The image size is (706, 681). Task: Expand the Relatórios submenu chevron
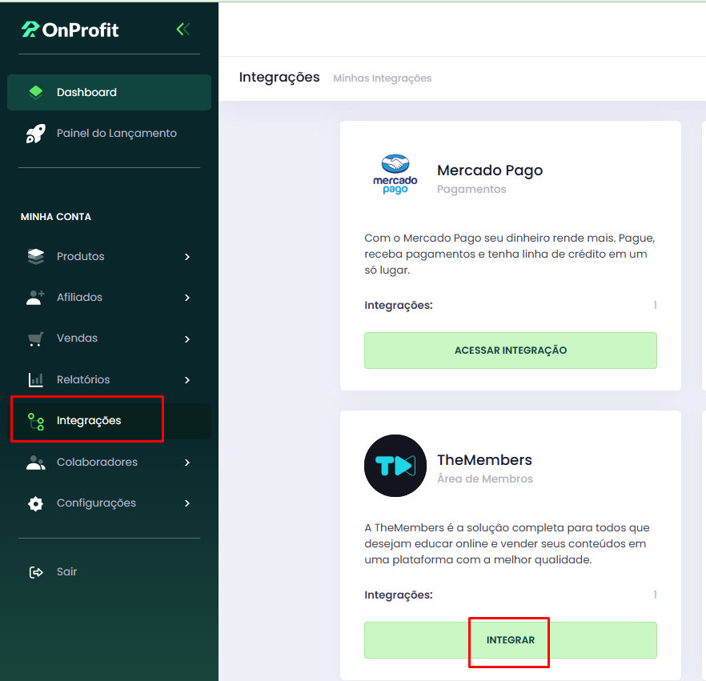tap(187, 380)
